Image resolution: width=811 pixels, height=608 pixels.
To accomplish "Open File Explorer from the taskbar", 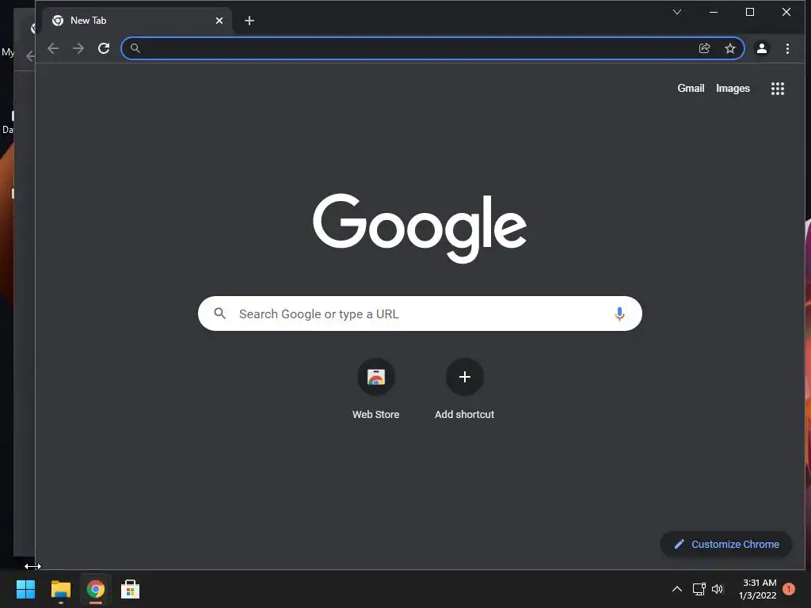I will [x=60, y=589].
